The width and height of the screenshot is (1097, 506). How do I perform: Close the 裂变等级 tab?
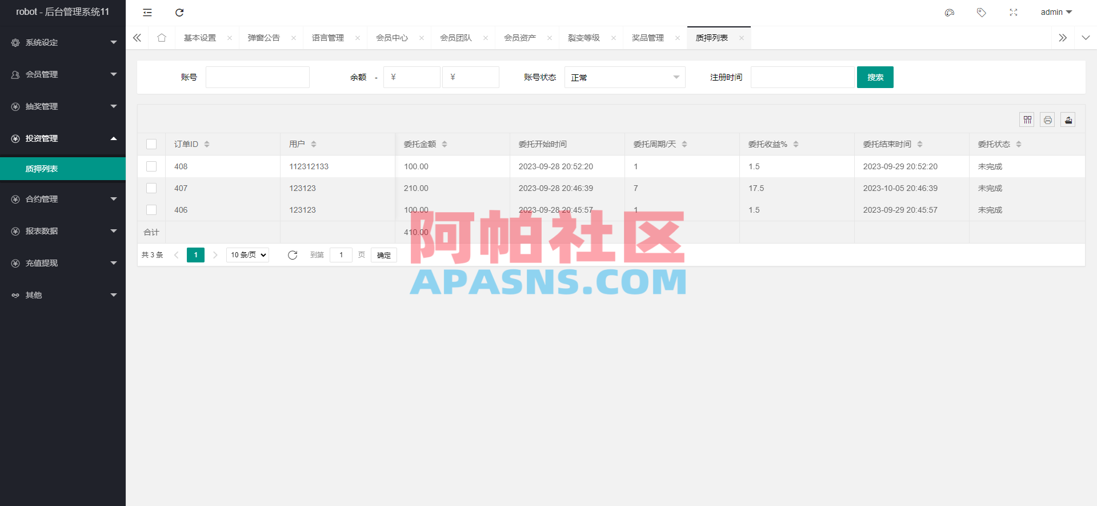tap(614, 38)
